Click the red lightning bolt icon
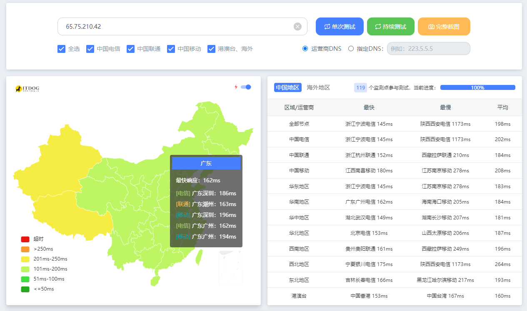The image size is (527, 311). tap(236, 87)
